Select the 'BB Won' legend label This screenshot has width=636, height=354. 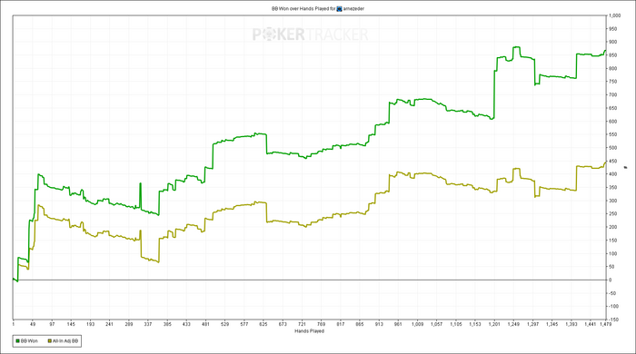click(x=29, y=341)
